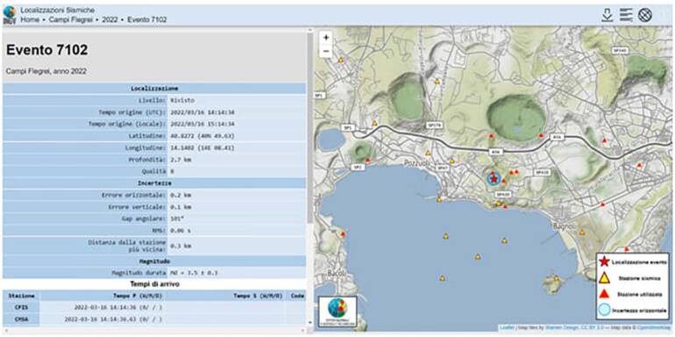
Task: Select the UTC origin time value
Action: [x=202, y=112]
